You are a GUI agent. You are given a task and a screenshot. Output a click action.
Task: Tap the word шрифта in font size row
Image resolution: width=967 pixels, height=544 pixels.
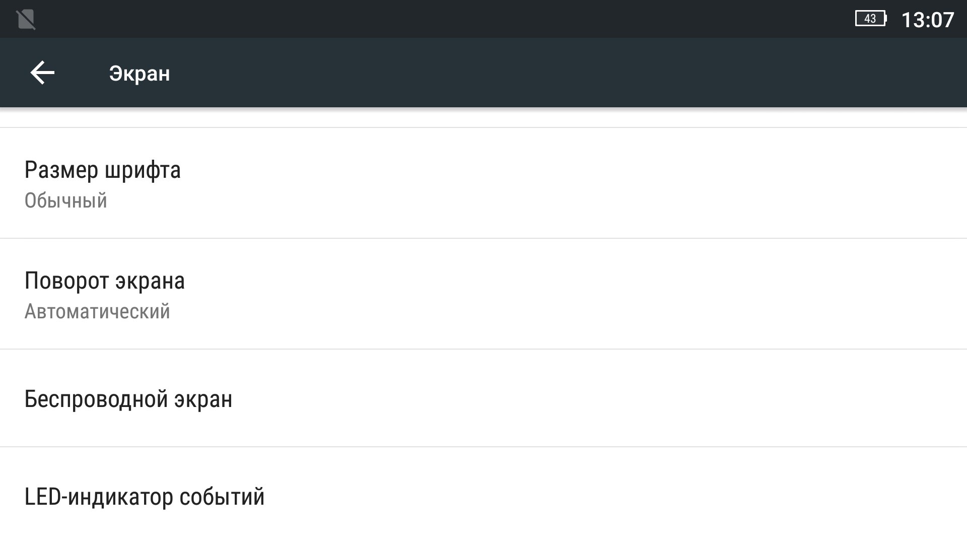(x=143, y=170)
